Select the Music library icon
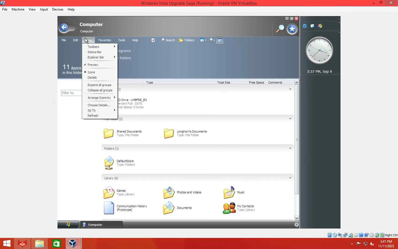 pyautogui.click(x=229, y=192)
